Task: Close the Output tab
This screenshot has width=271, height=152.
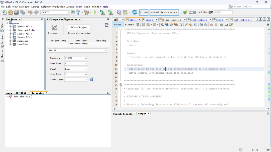Action: [149, 113]
